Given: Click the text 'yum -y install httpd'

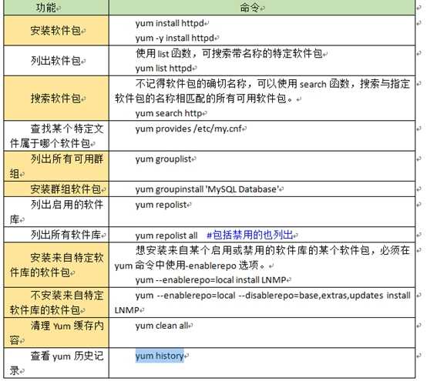Looking at the screenshot, I should [x=174, y=38].
